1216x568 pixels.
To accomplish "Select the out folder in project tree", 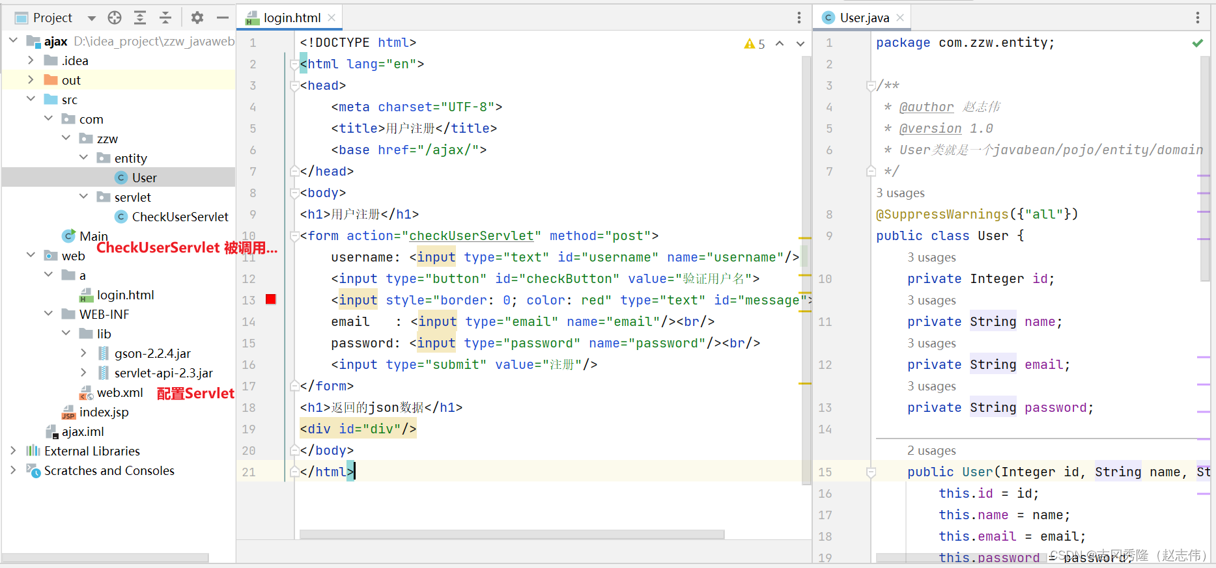I will (71, 80).
